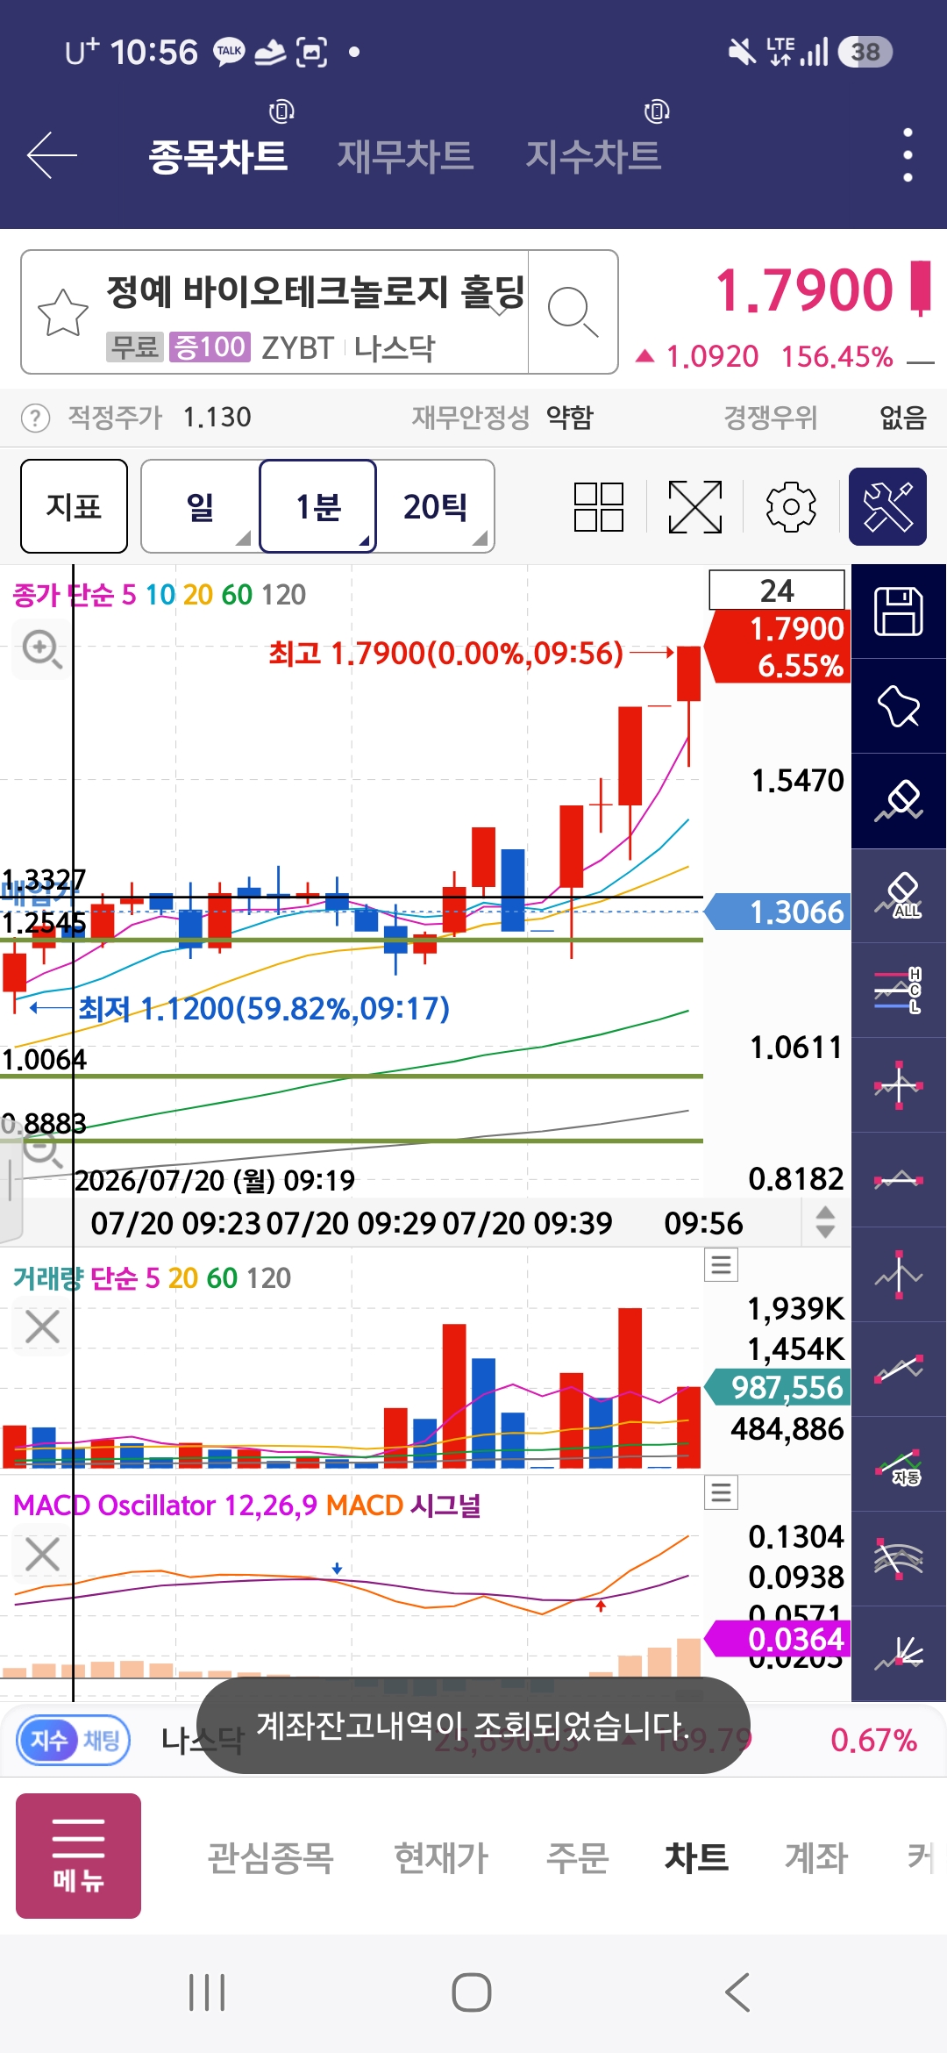Toggle the drawing tools panel

pyautogui.click(x=887, y=507)
